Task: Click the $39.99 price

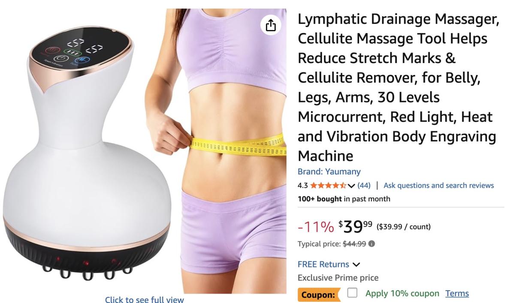Action: [x=355, y=225]
